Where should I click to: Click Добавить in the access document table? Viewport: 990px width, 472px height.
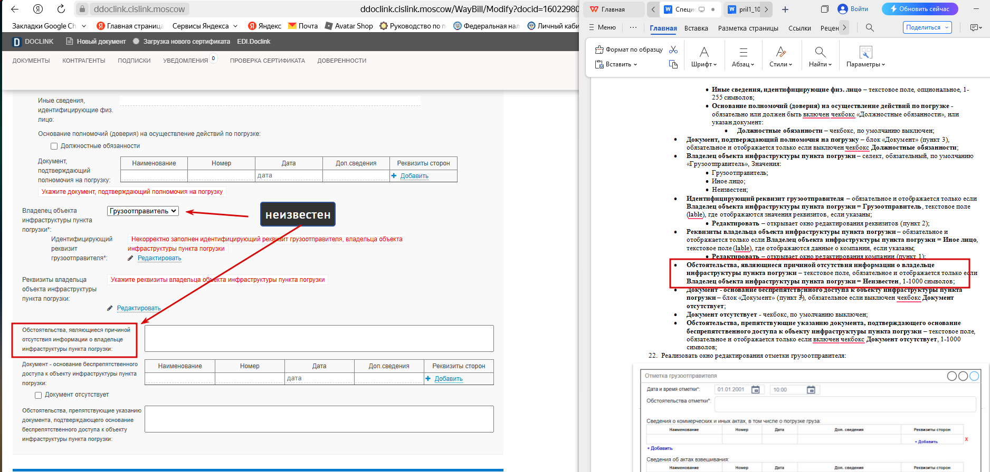click(x=449, y=379)
